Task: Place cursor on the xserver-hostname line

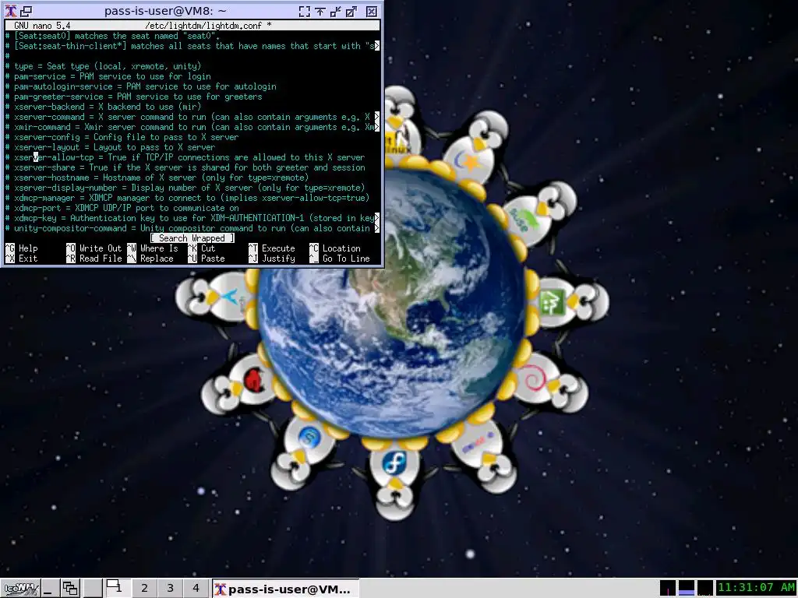Action: coord(157,178)
